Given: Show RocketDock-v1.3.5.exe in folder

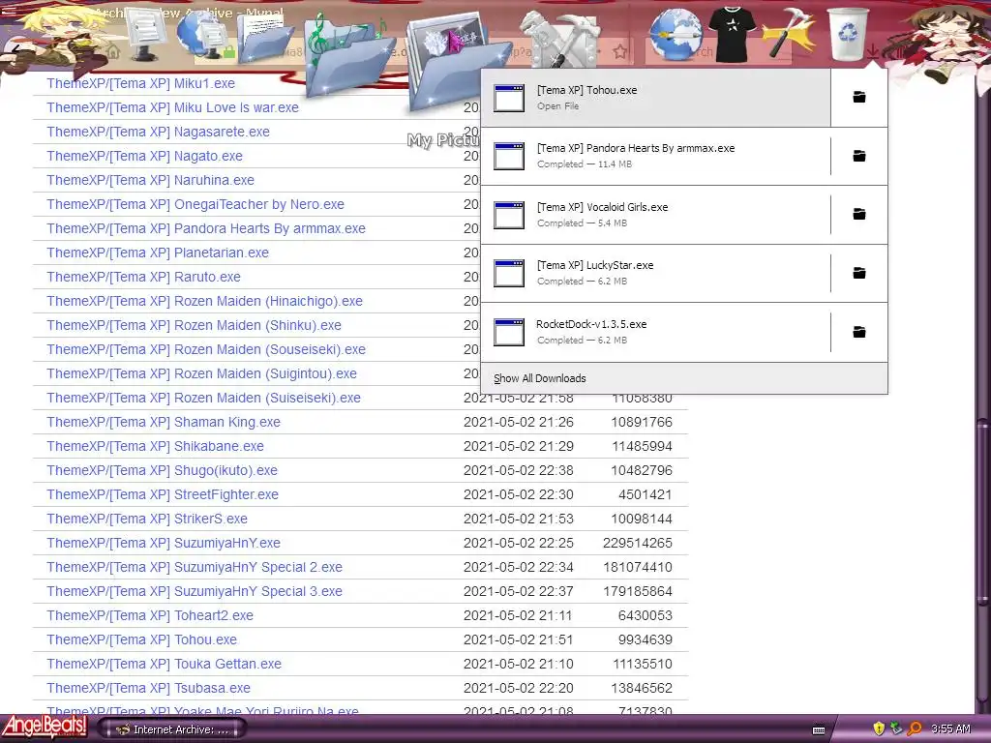Looking at the screenshot, I should 859,332.
